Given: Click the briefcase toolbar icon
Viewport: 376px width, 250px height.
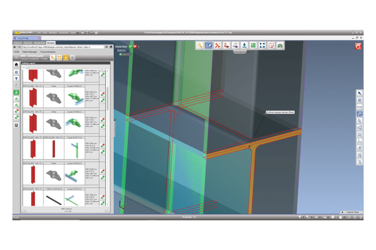Looking at the screenshot, I should pos(280,45).
